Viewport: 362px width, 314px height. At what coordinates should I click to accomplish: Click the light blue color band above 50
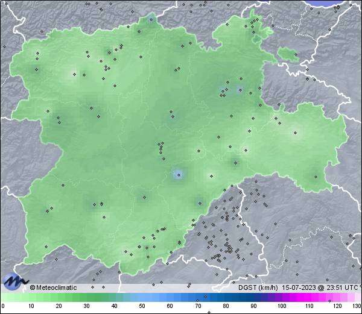142,297
